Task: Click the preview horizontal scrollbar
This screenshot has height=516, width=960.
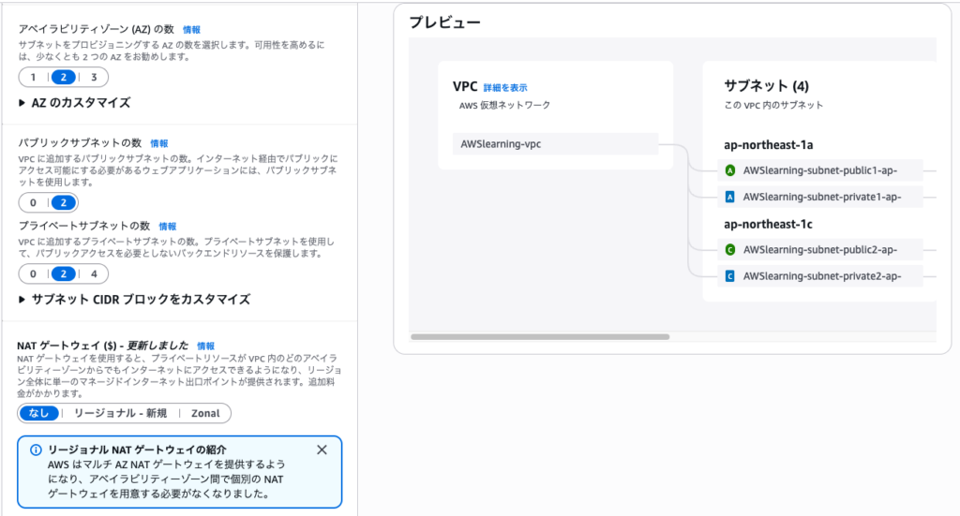Action: pos(540,336)
